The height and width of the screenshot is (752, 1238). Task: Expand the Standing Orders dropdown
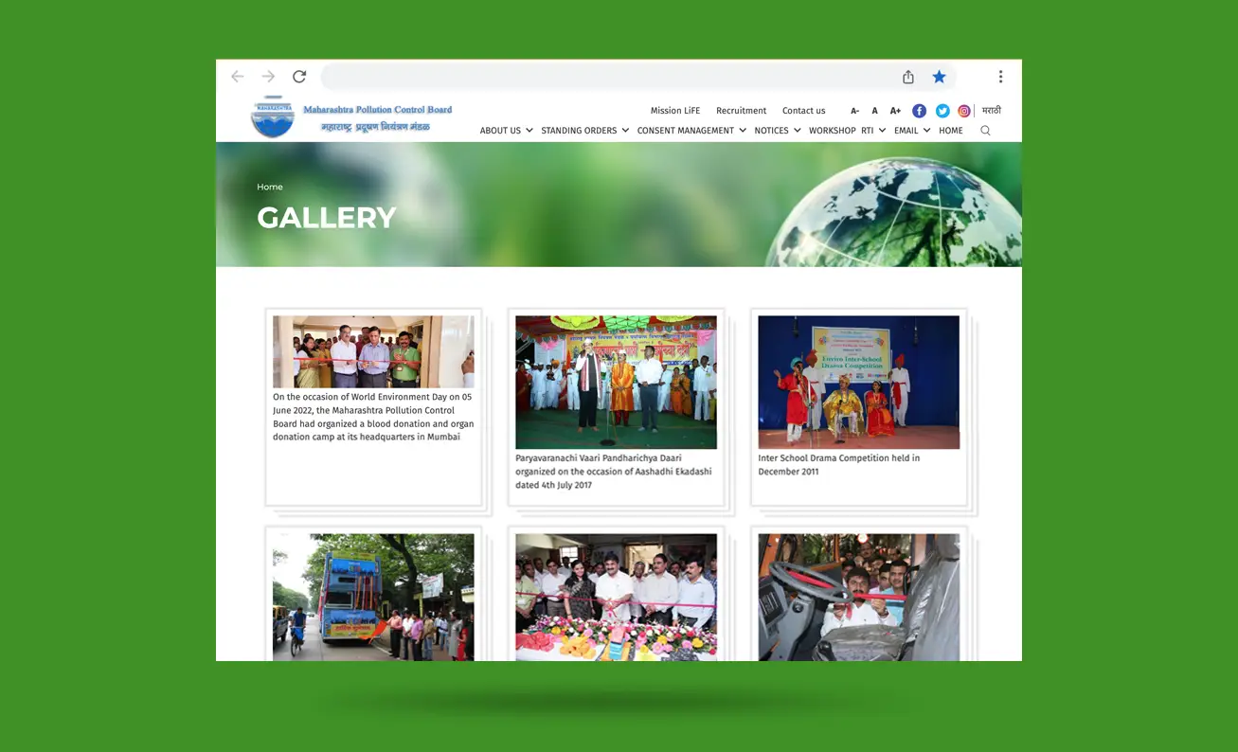[584, 131]
